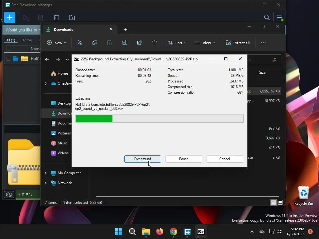The image size is (319, 239).
Task: Expand My Computer tree node
Action: coord(45,173)
